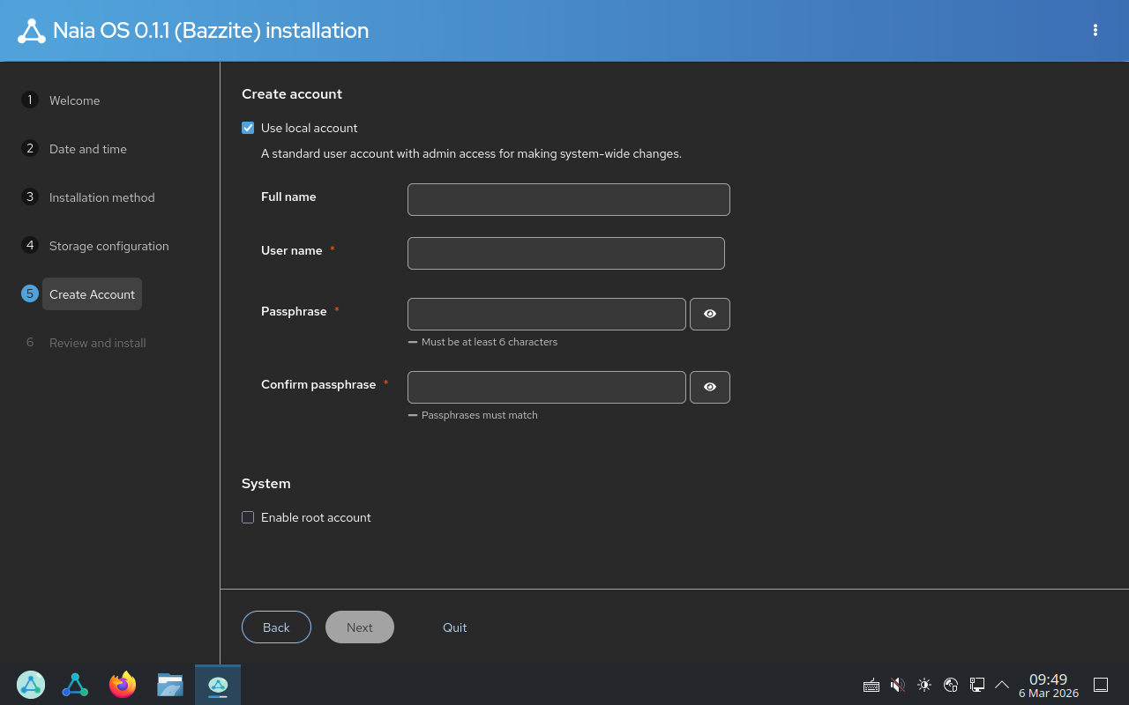Reveal the Confirm passphrase using its eye icon
This screenshot has height=705, width=1129.
click(709, 387)
